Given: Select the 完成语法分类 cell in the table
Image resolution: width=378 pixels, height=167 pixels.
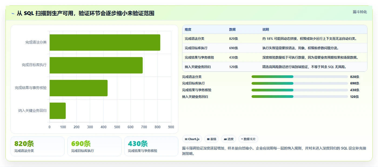Looking at the screenshot, I should tap(195, 39).
